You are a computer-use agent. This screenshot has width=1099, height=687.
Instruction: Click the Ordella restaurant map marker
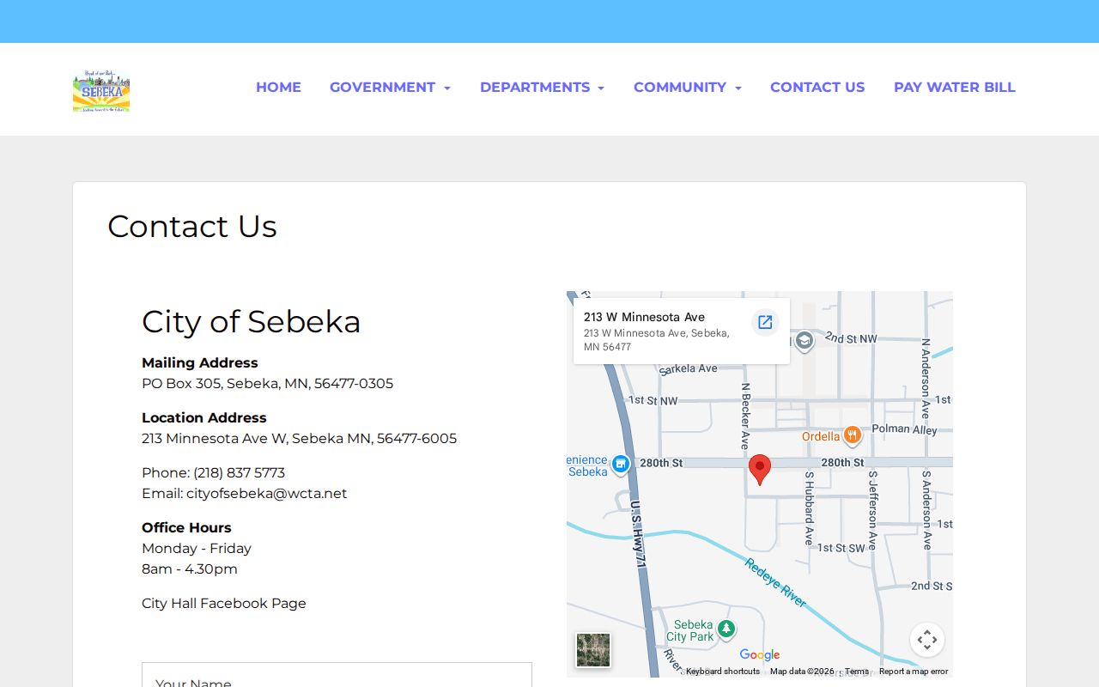[852, 435]
